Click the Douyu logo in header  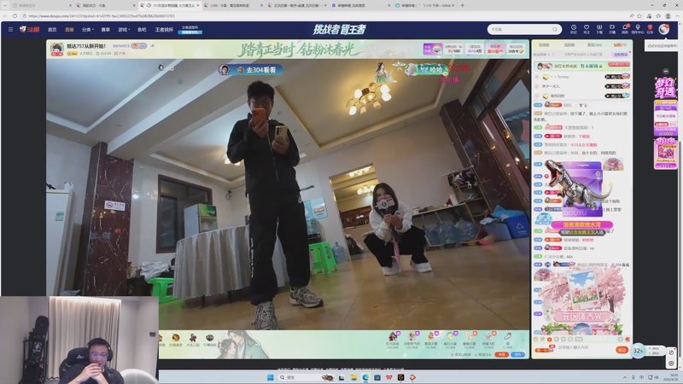30,30
